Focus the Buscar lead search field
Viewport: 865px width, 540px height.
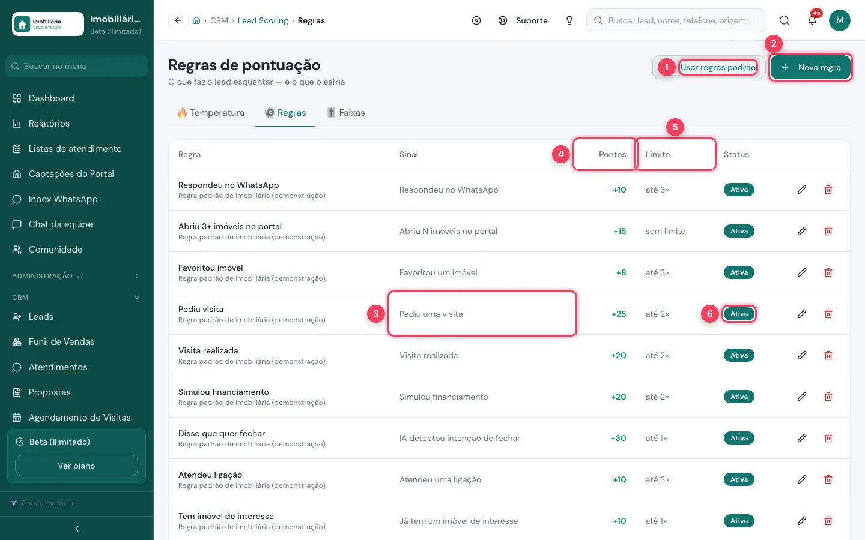pos(676,20)
